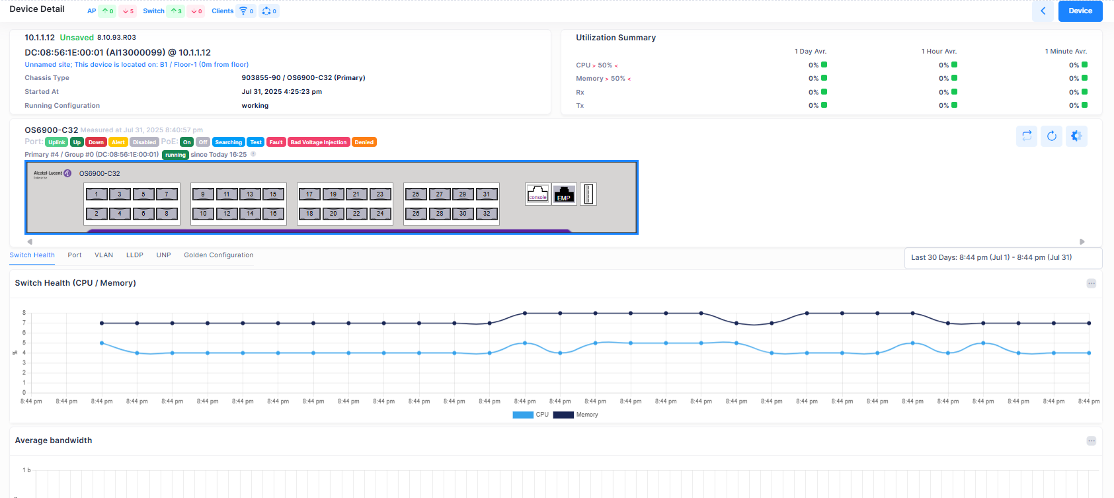Screen dimensions: 1114x498
Task: Click the USB port icon on chassis
Action: (588, 194)
